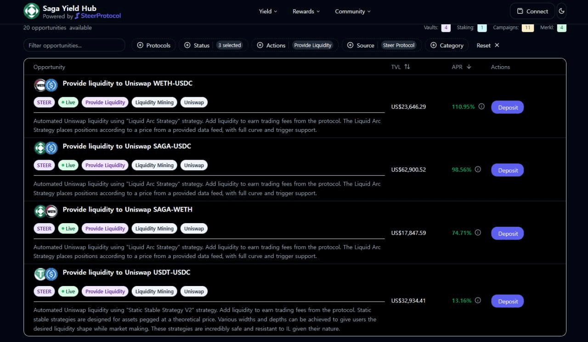Click Liquidity Mining tag on WETH-USDC row
The image size is (588, 342).
[x=154, y=102]
